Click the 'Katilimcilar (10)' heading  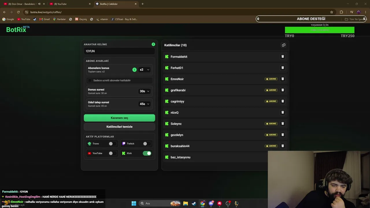(x=175, y=45)
